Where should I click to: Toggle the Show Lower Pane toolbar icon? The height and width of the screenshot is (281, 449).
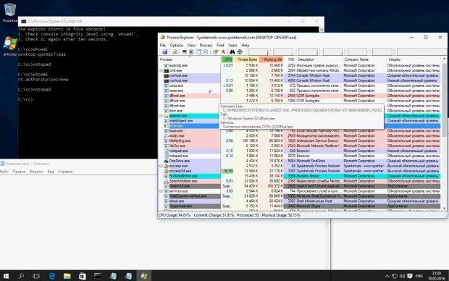pos(198,52)
